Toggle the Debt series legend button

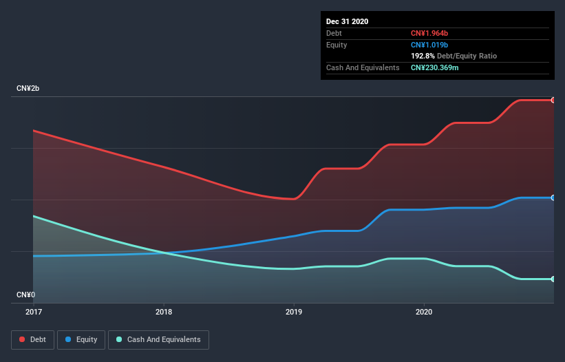[33, 340]
